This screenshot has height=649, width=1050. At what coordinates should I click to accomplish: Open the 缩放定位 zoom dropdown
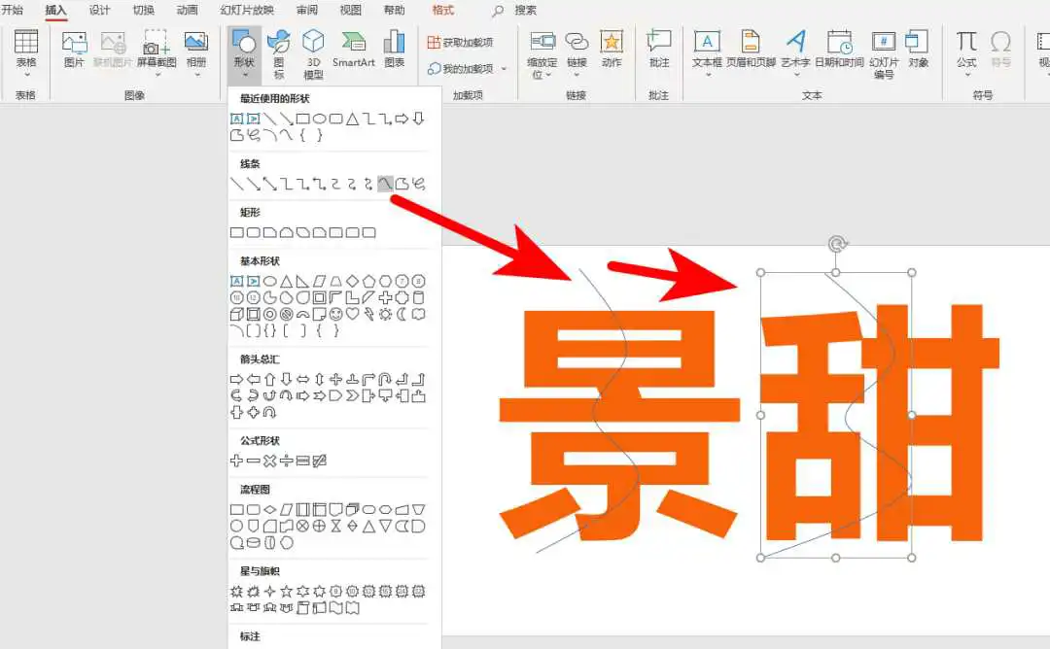(542, 54)
